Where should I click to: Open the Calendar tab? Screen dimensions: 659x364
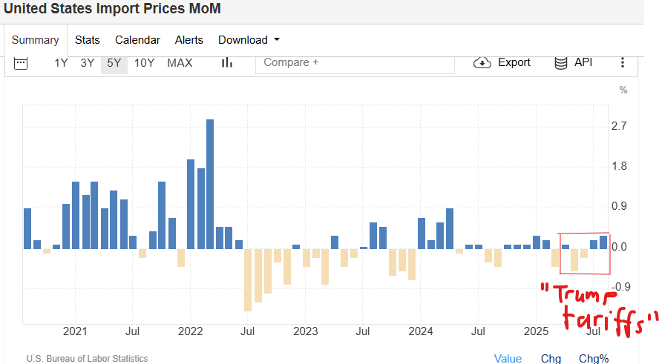[137, 40]
